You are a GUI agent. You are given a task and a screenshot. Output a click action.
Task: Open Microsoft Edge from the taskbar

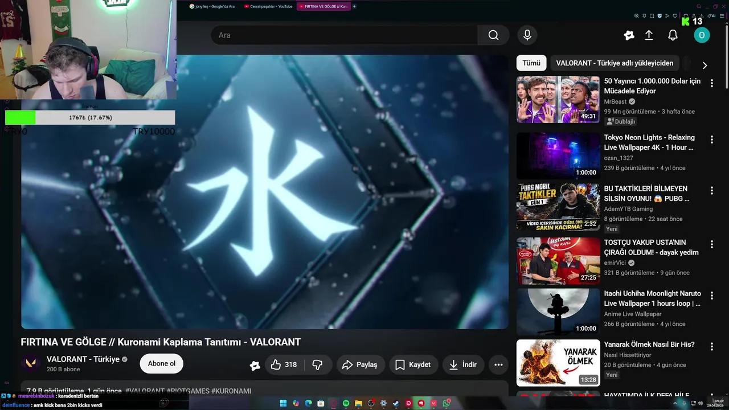pos(308,403)
